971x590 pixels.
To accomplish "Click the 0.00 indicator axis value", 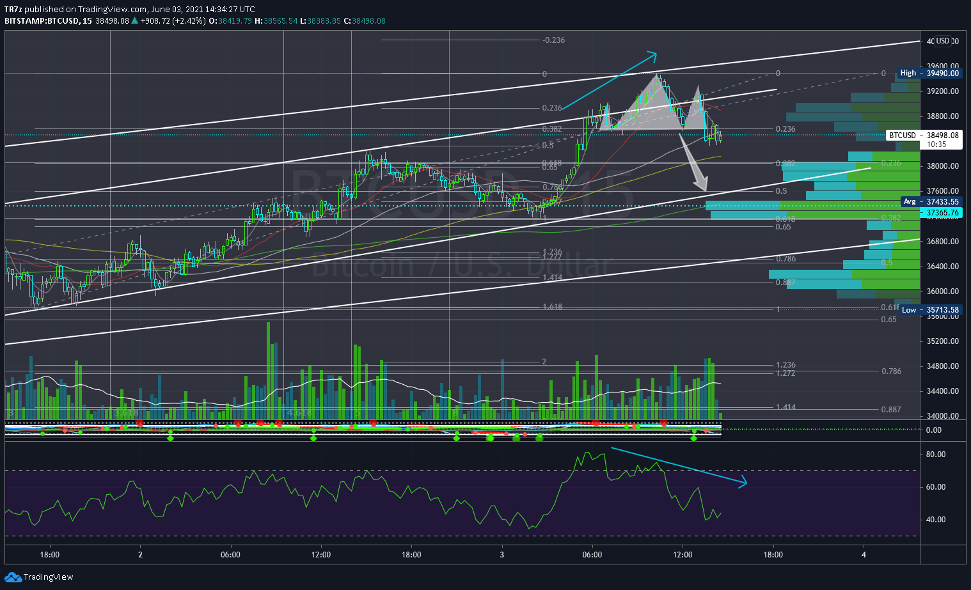I will [x=934, y=430].
